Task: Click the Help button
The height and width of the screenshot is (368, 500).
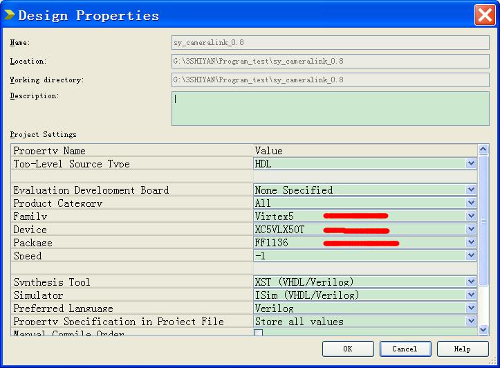Action: [463, 349]
